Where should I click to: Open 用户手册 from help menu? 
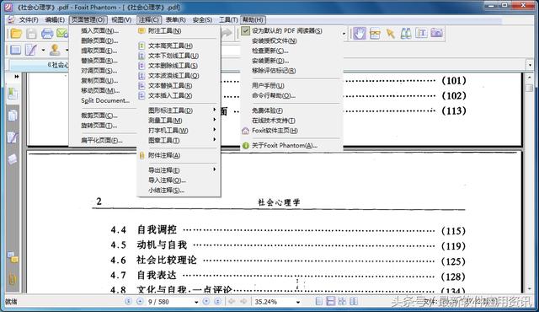(268, 85)
